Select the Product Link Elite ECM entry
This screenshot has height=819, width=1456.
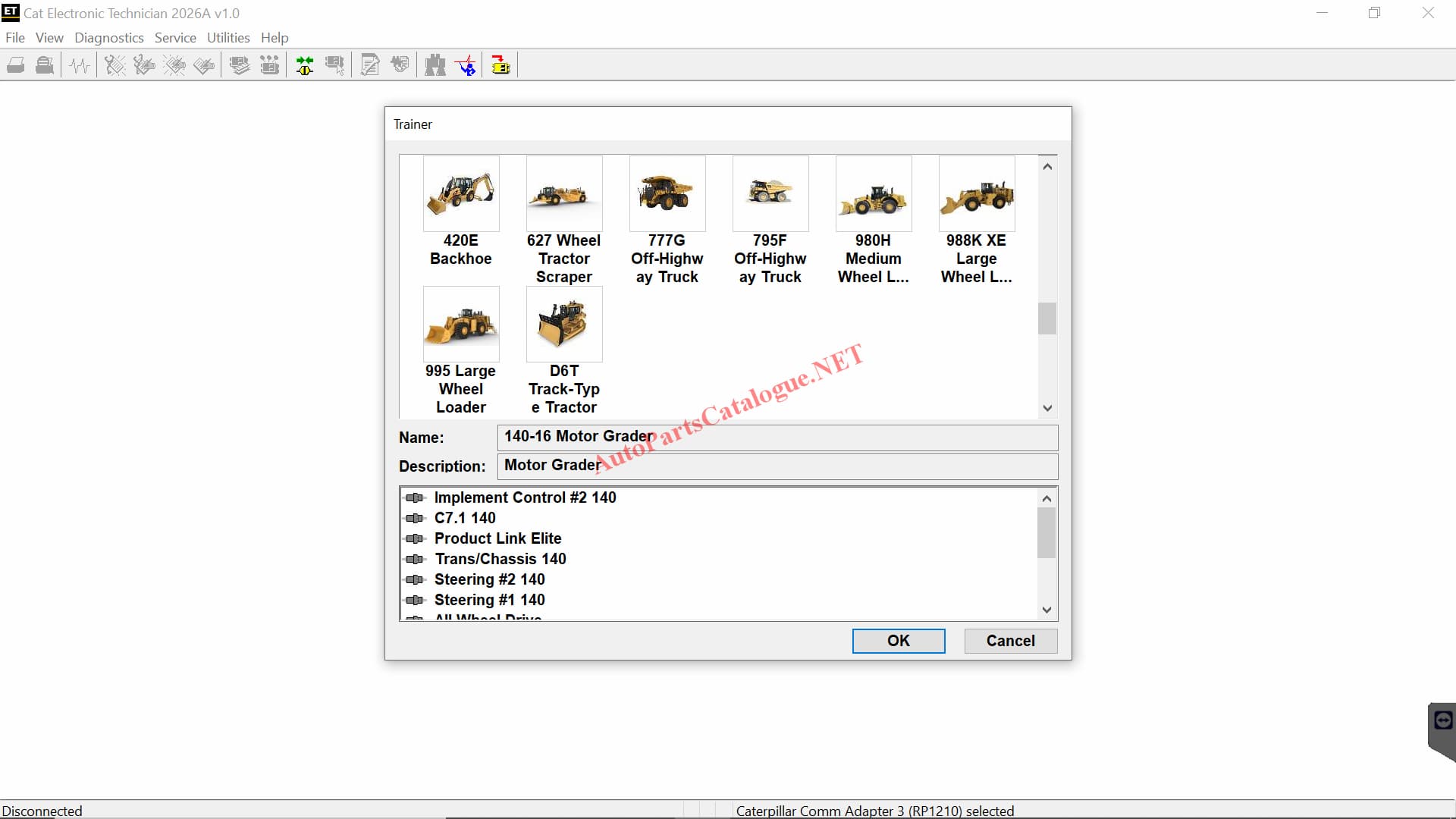(497, 538)
